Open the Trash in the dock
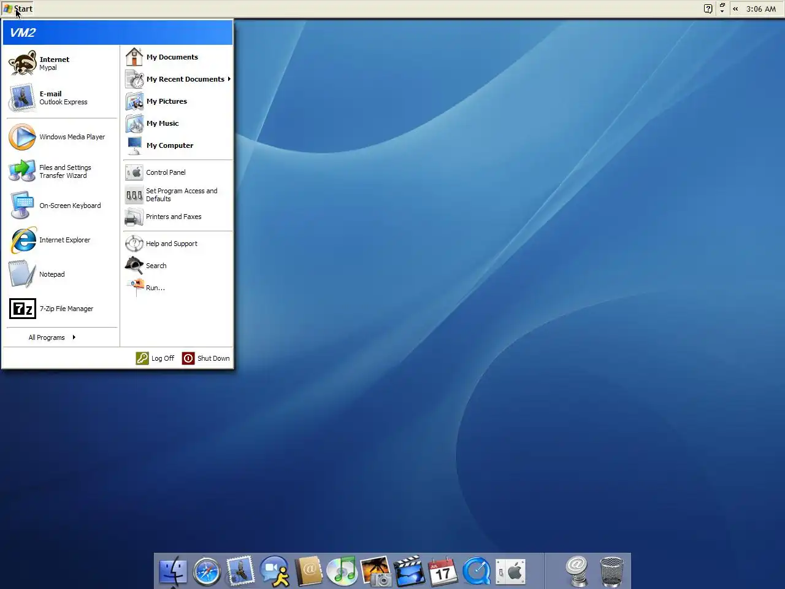Screen dimensions: 785x589 611,571
